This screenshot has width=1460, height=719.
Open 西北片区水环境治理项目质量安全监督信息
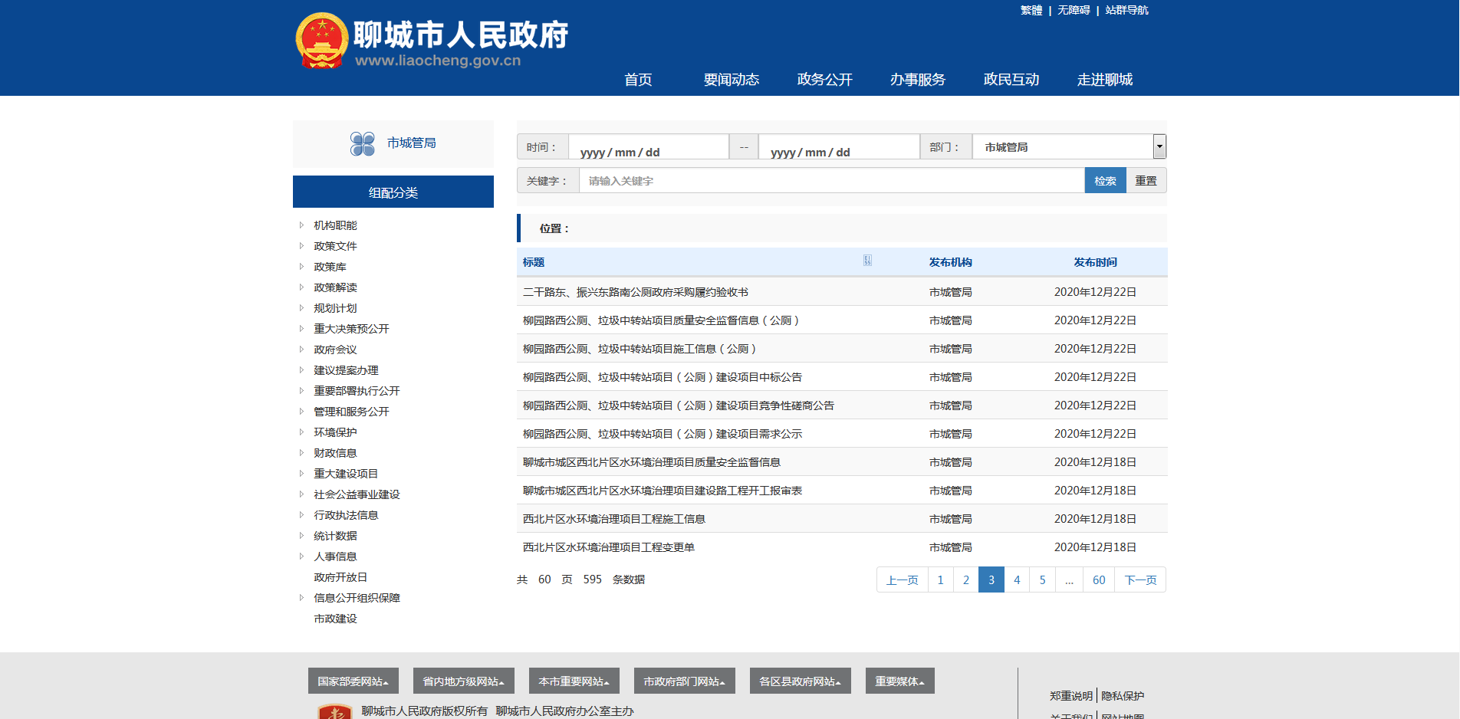(x=652, y=462)
